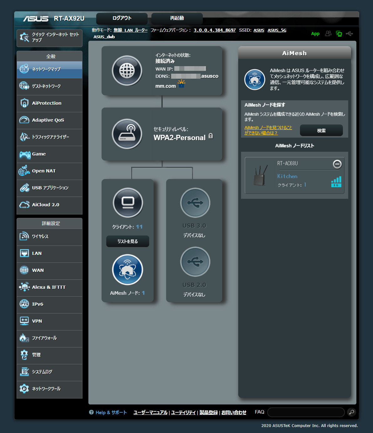The width and height of the screenshot is (373, 433).
Task: Open WAN settings menu item
Action: pyautogui.click(x=50, y=270)
